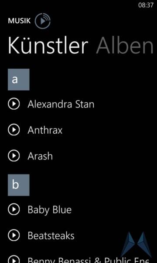The height and width of the screenshot is (263, 157).
Task: Switch to the Alben tab
Action: (x=125, y=46)
